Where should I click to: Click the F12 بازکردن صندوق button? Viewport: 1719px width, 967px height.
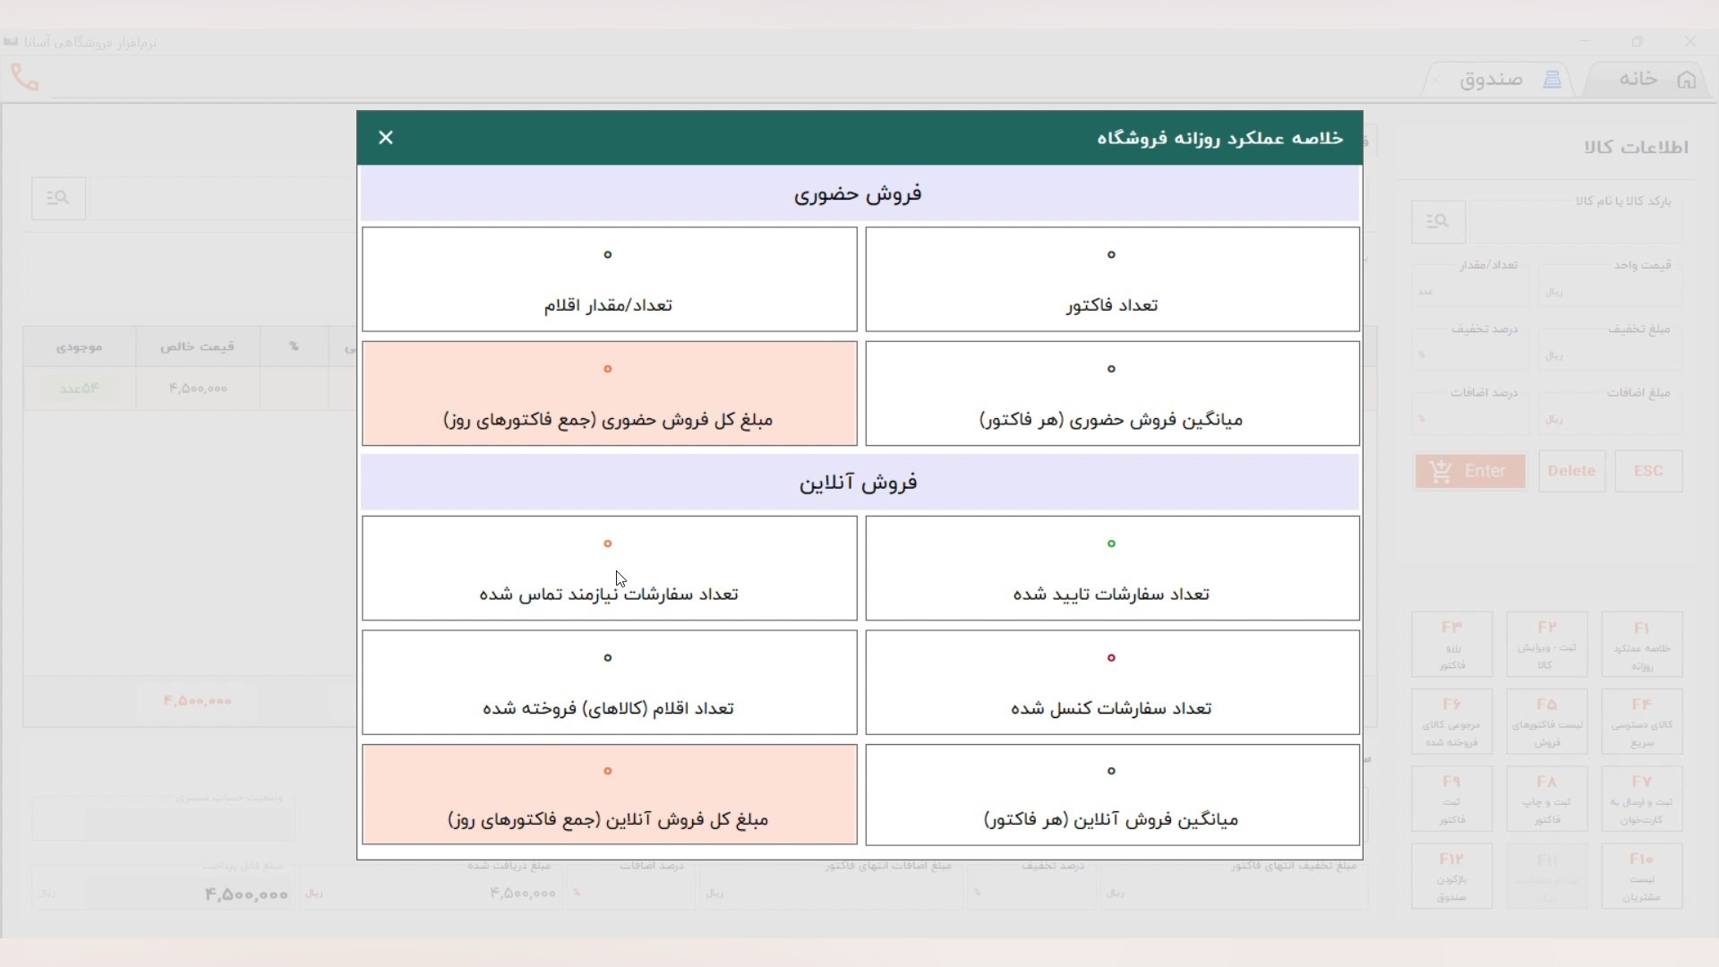tap(1452, 876)
